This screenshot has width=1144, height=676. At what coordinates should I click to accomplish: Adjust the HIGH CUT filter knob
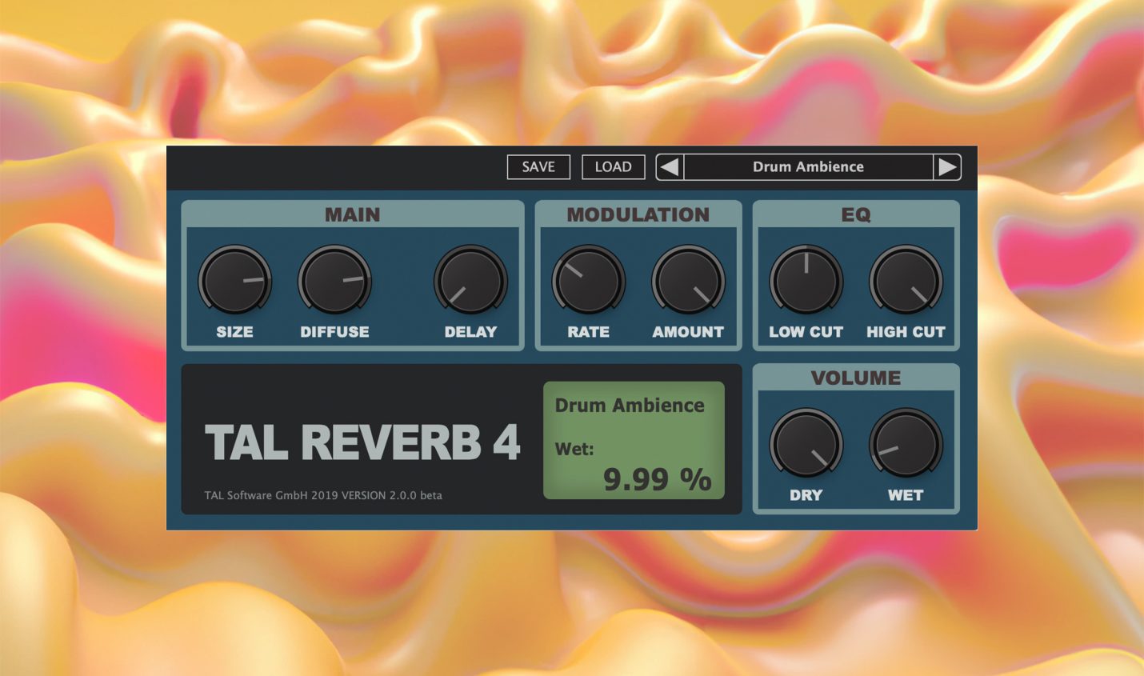[x=906, y=282]
